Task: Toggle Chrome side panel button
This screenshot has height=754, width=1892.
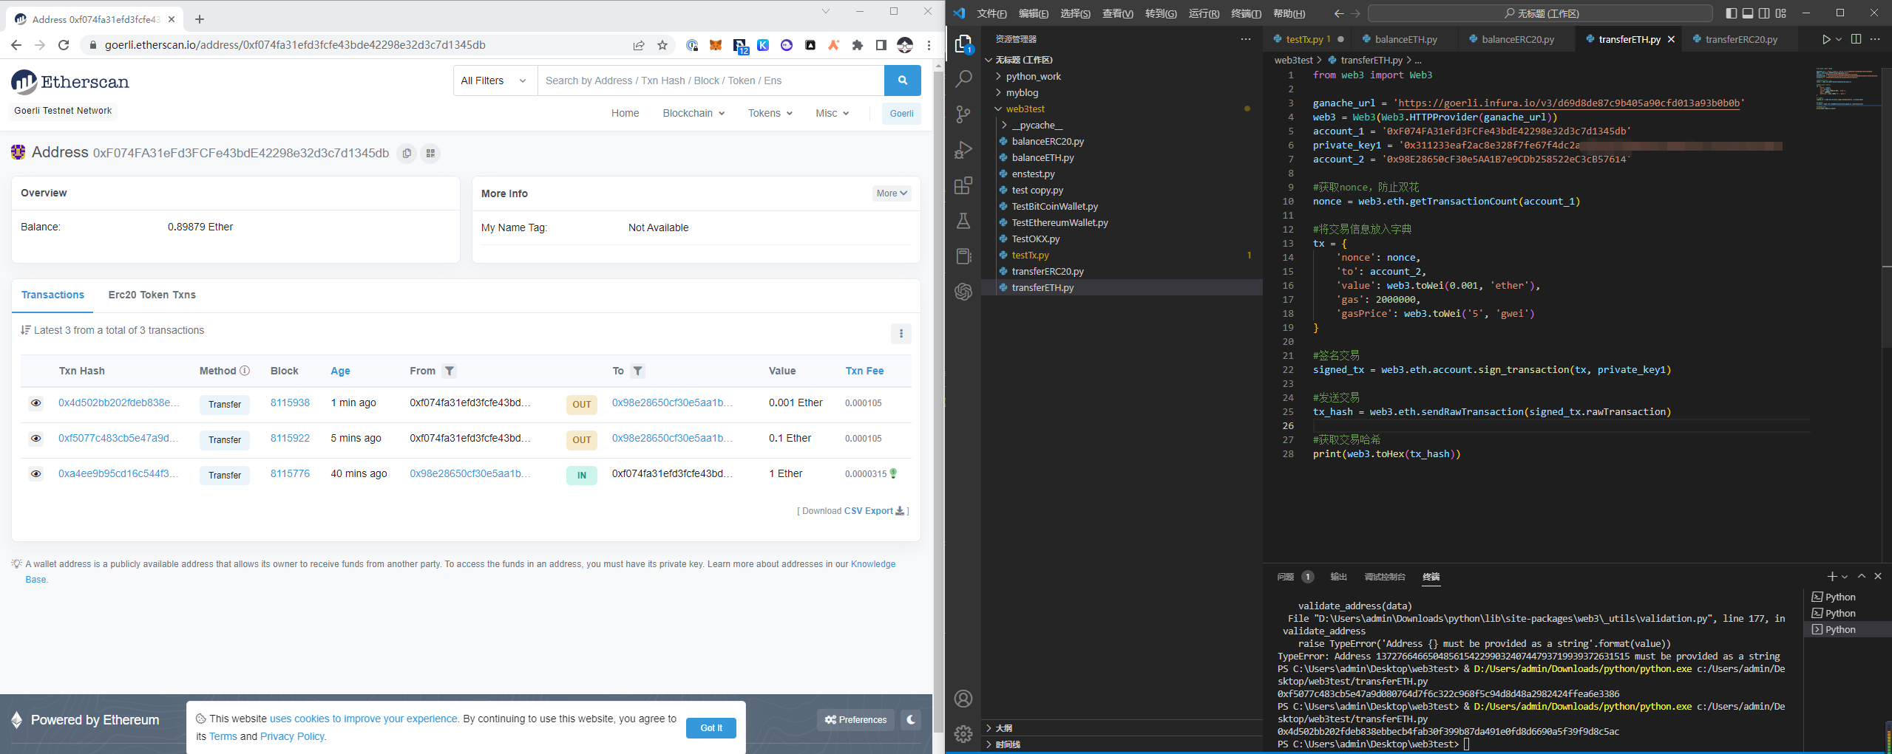Action: click(881, 45)
